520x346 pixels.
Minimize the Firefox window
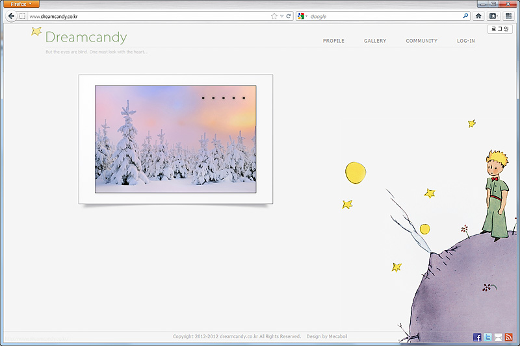483,4
